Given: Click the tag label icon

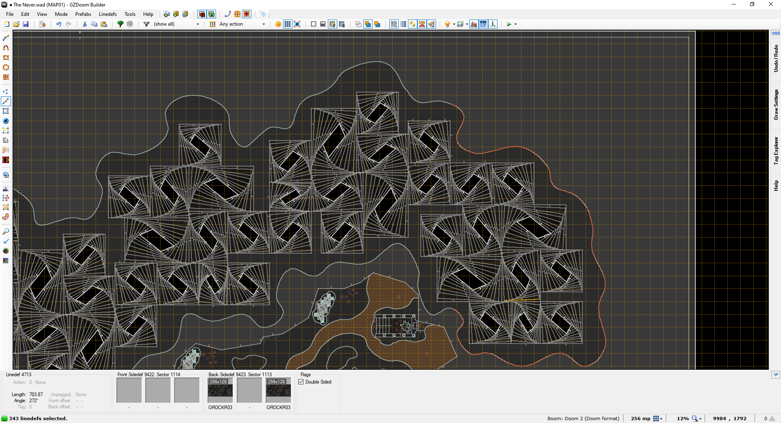Looking at the screenshot, I should [263, 14].
